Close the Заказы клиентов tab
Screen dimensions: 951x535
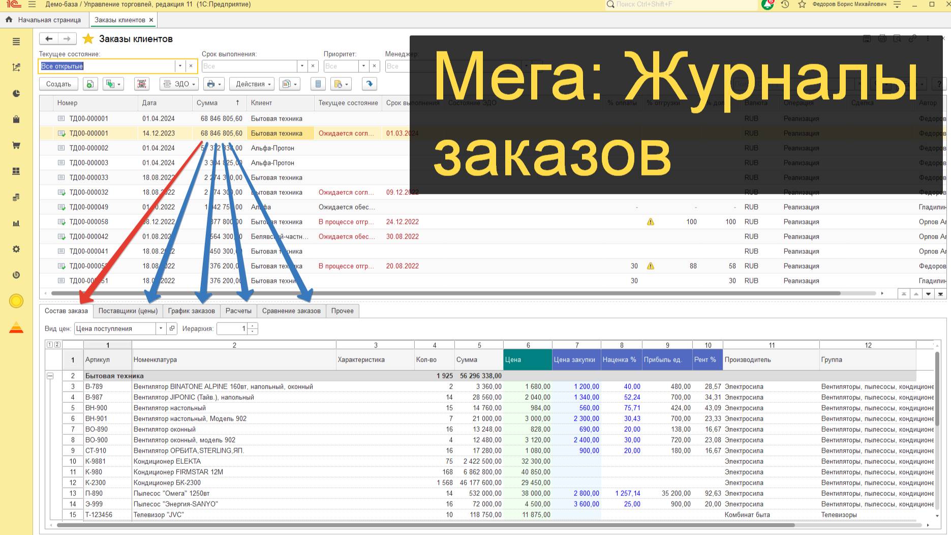(151, 20)
